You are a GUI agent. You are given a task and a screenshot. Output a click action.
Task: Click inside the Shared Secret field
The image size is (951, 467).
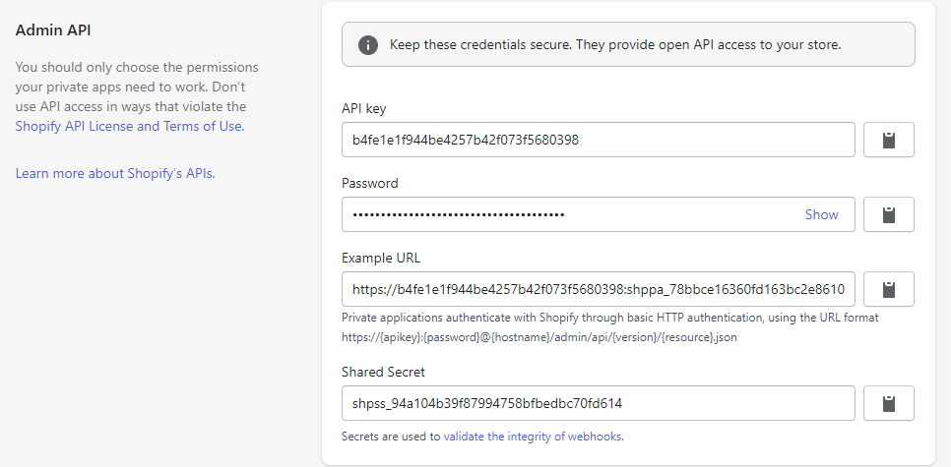point(598,403)
